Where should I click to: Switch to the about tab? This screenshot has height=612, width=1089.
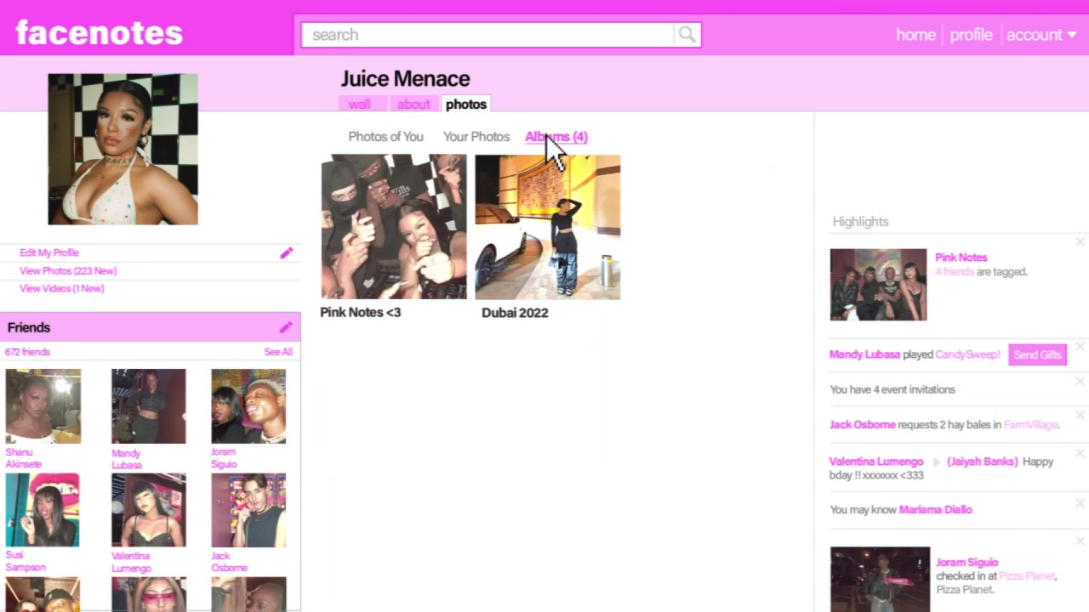(413, 104)
